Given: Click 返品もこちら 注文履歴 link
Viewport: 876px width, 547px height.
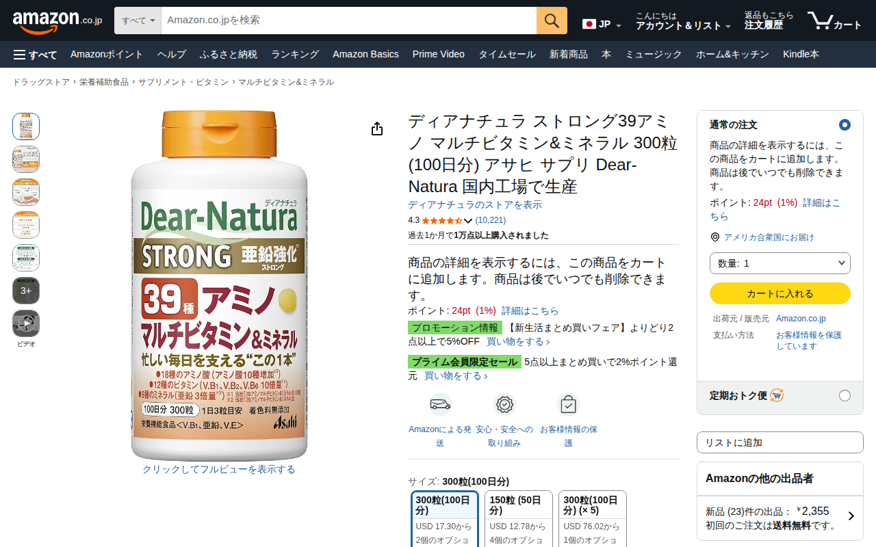Looking at the screenshot, I should 769,21.
